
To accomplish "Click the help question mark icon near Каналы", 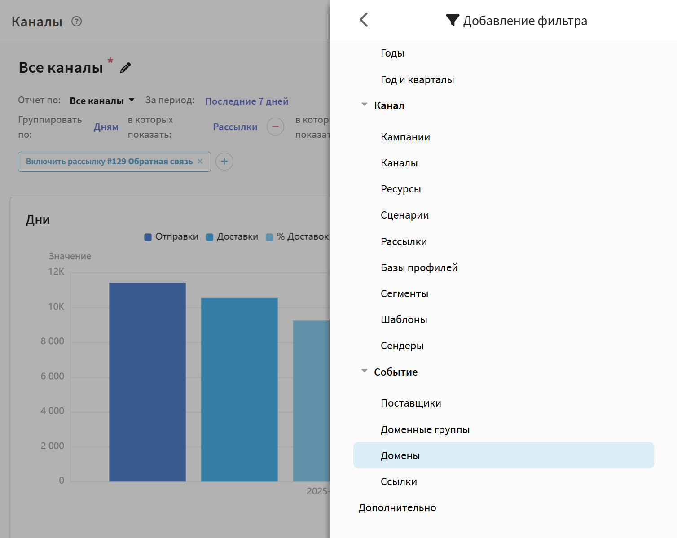I will pos(77,22).
